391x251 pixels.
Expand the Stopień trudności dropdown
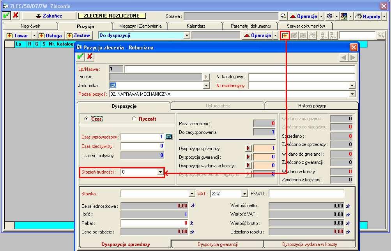pos(160,172)
